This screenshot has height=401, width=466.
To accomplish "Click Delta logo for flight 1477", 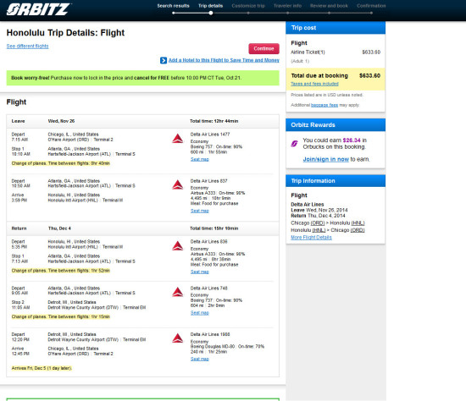I will [178, 138].
